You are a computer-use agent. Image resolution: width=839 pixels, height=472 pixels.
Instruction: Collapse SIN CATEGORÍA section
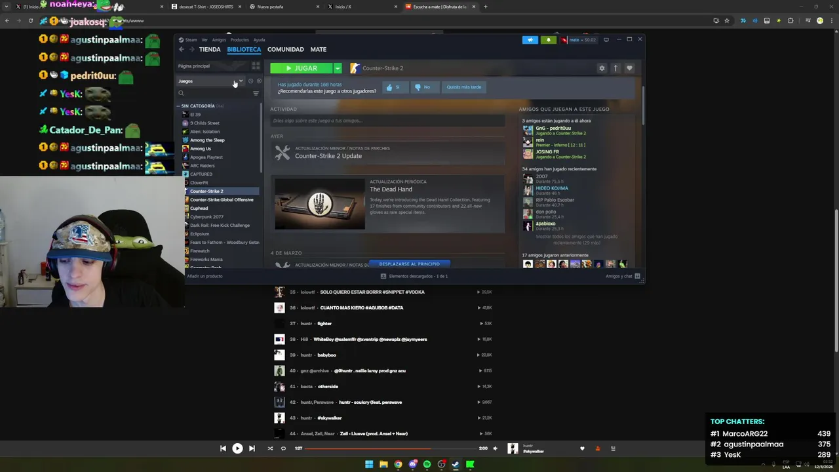[x=197, y=106]
